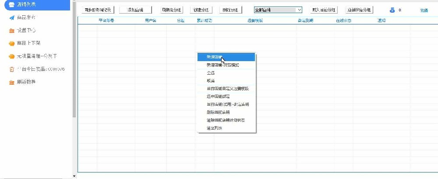Image resolution: width=438 pixels, height=179 pixels.
Task: Choose 取消 in the context menu
Action: coord(211,81)
